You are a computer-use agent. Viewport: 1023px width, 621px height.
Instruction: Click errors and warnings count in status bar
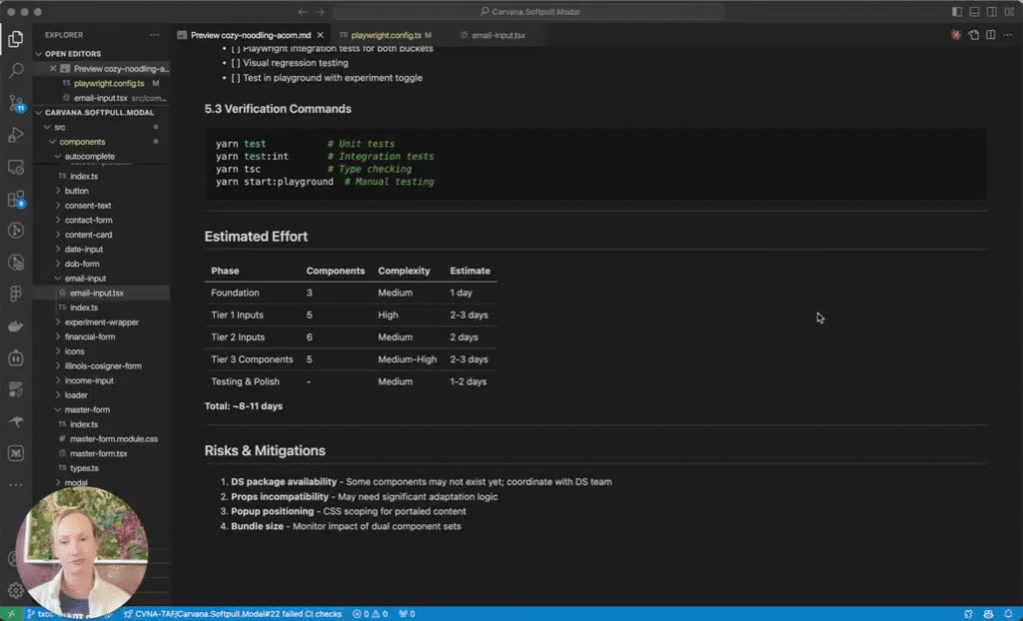pos(370,614)
